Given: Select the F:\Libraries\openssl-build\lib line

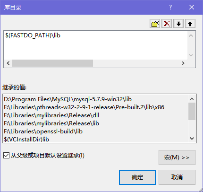Looking at the screenshot, I should coord(43,131).
